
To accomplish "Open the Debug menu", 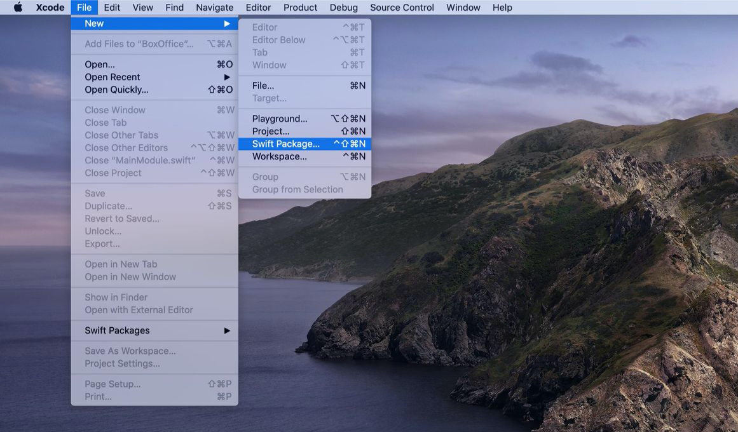I will click(x=344, y=7).
